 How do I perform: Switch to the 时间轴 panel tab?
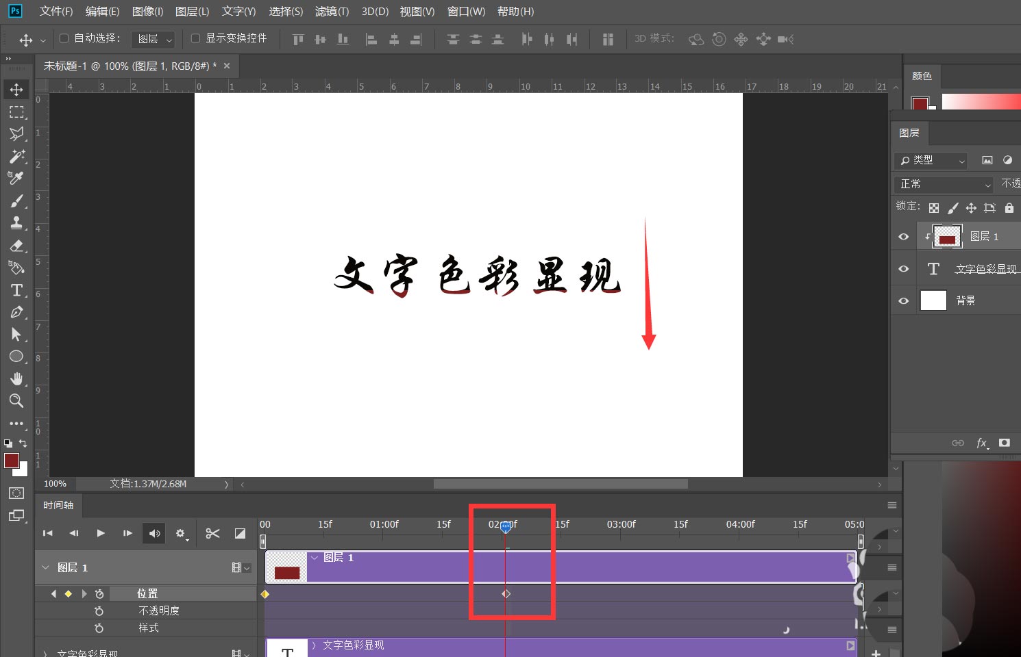[58, 505]
